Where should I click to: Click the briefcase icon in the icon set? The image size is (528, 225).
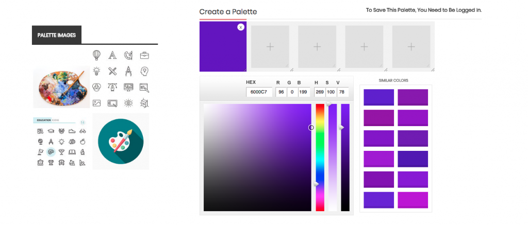(144, 55)
